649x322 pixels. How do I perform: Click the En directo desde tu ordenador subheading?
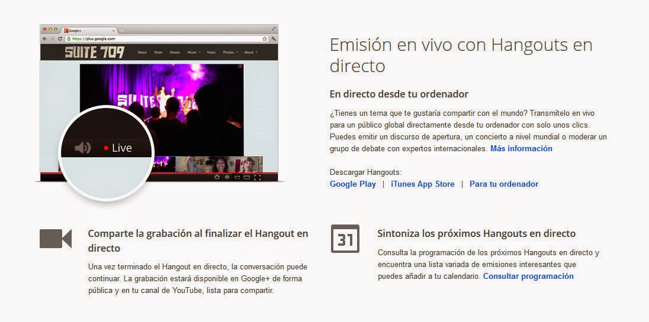(x=399, y=94)
